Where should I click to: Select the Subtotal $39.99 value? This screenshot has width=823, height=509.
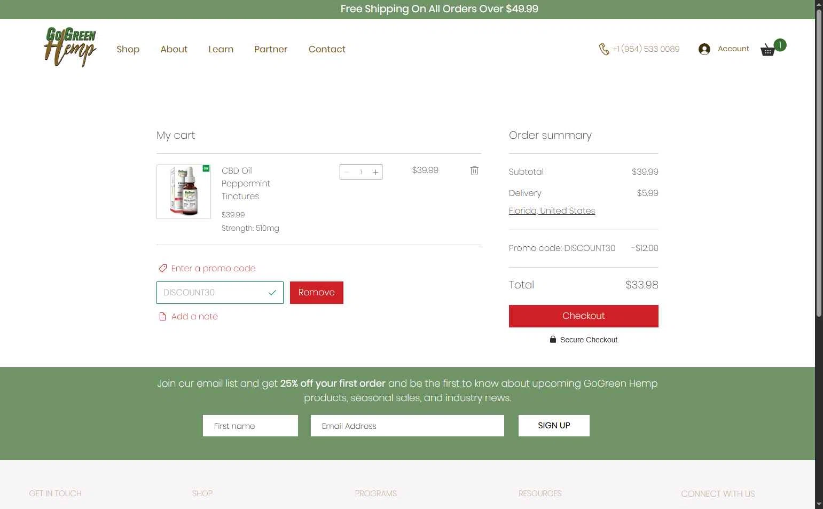[x=645, y=171]
